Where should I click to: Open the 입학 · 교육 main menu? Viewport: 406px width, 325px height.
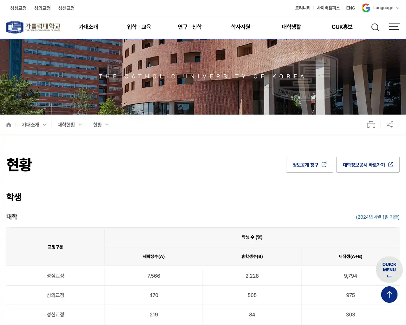139,27
